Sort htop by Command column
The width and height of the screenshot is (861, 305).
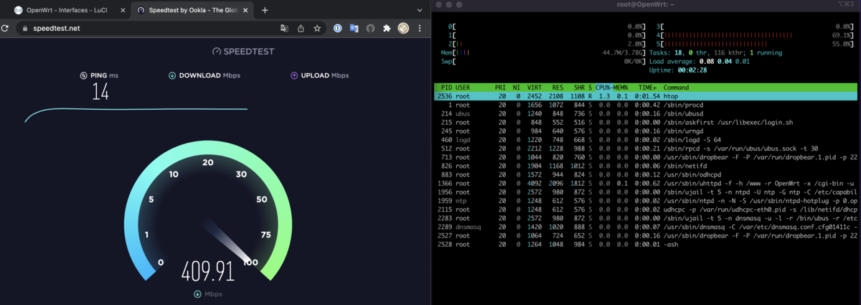(x=676, y=88)
